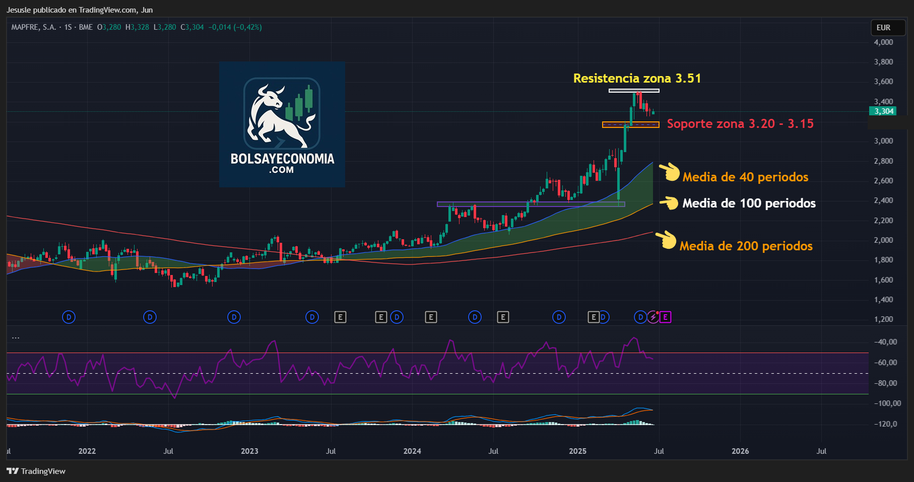Image resolution: width=914 pixels, height=482 pixels.
Task: Click the 2026 label on time axis
Action: pos(740,451)
